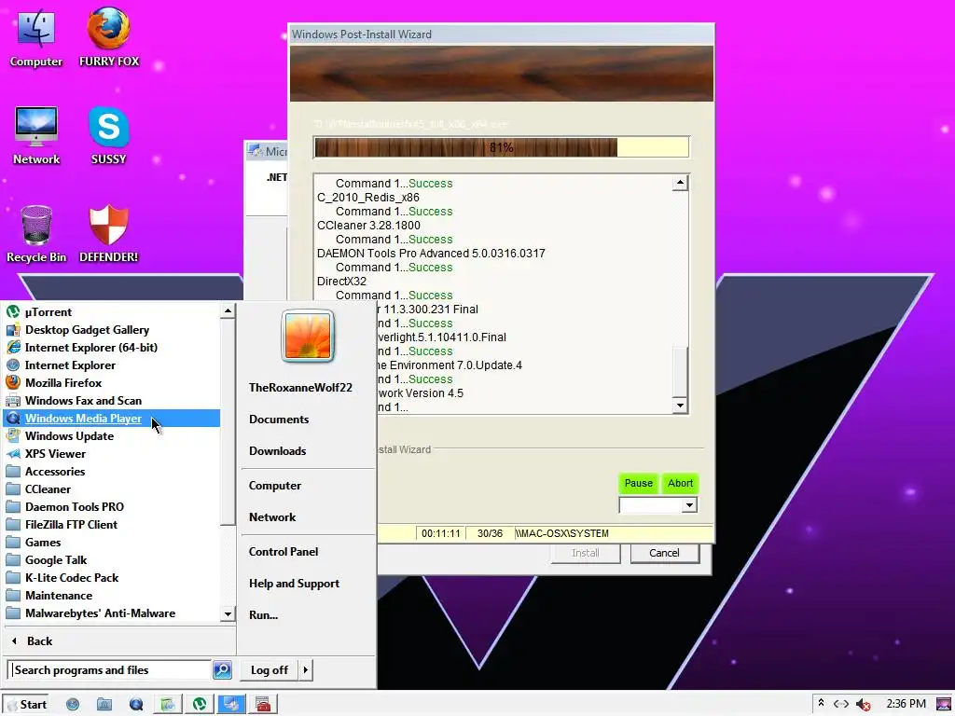Expand the K-Lite Codec Pack folder
This screenshot has width=955, height=716.
click(112, 577)
